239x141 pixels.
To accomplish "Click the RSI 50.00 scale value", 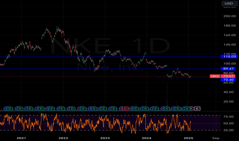I will [228, 123].
